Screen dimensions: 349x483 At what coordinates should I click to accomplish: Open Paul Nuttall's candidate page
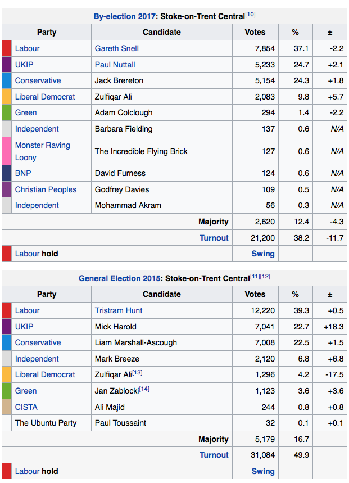pos(115,65)
